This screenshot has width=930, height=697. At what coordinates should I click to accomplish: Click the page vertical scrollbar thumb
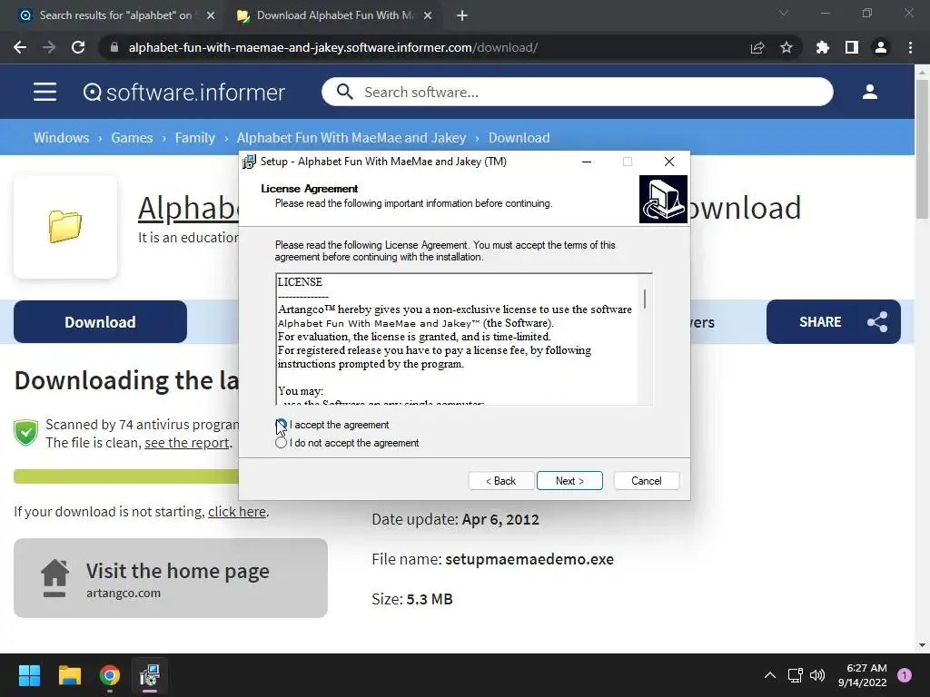click(922, 148)
